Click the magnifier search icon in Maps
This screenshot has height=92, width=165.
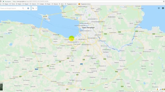coord(23,8)
